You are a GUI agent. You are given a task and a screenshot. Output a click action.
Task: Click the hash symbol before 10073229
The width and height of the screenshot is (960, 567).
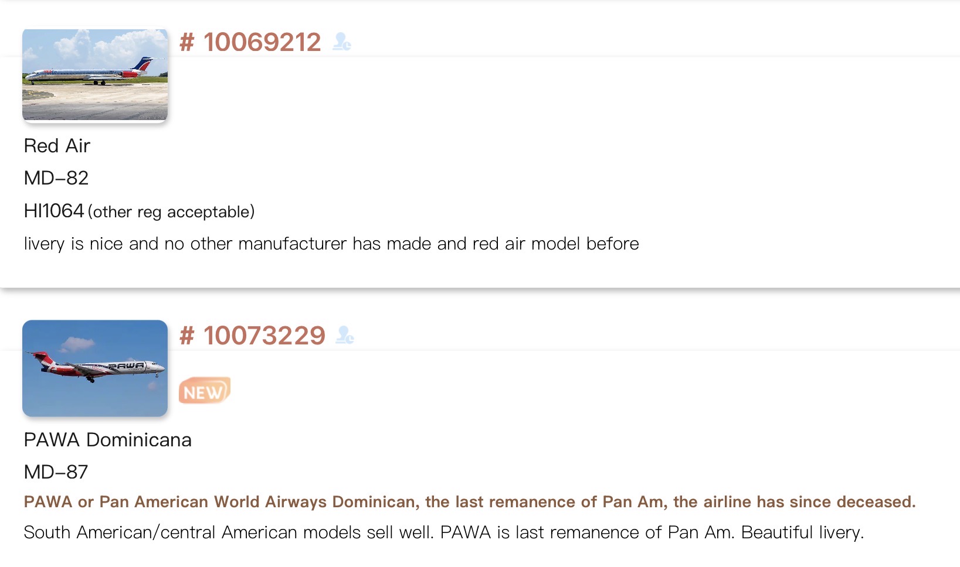coord(186,336)
